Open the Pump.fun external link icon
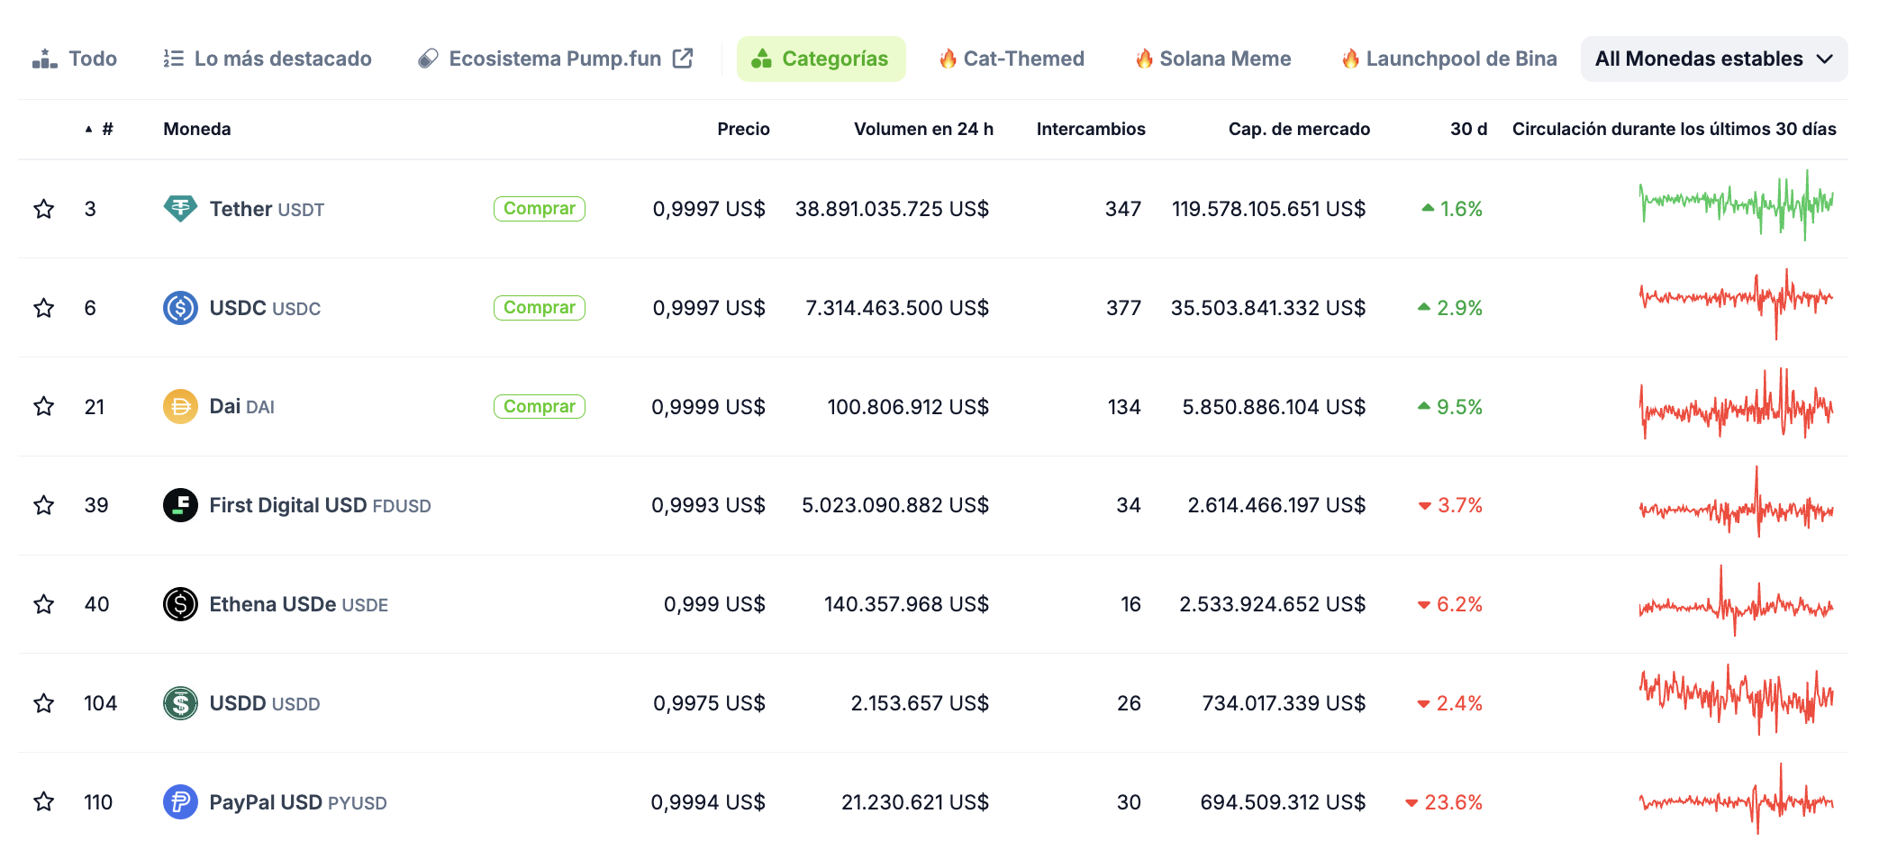This screenshot has width=1888, height=850. click(683, 59)
